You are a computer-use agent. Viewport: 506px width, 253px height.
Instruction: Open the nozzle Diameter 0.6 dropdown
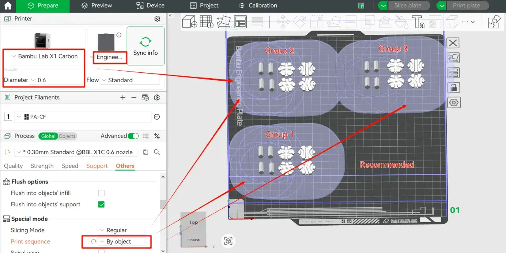(56, 80)
